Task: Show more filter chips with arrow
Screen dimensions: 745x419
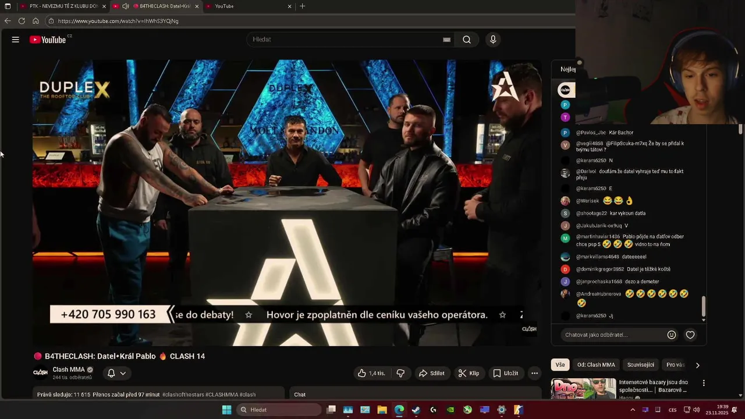Action: [x=697, y=365]
